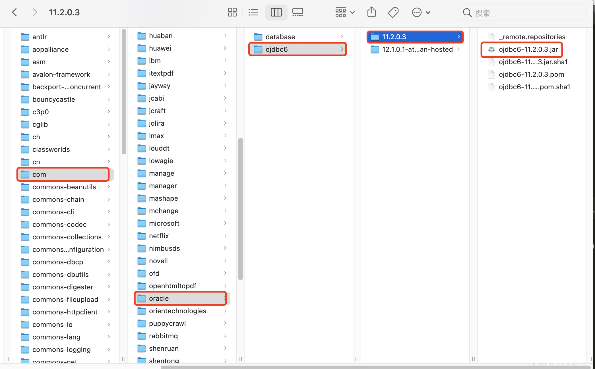Click the ojdbc6 folder
The width and height of the screenshot is (595, 369).
pyautogui.click(x=297, y=49)
